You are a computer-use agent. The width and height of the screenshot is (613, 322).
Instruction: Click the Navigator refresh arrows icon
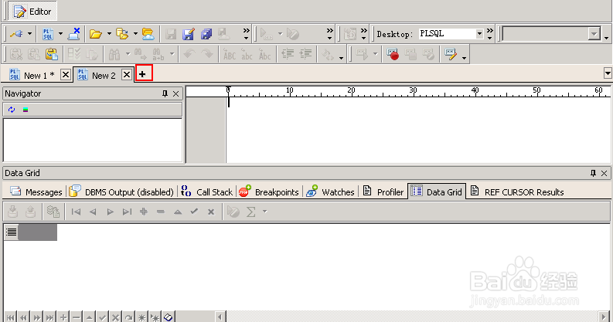tap(12, 110)
